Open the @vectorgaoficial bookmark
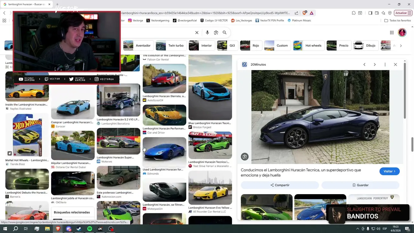This screenshot has width=414, height=233. (x=185, y=20)
